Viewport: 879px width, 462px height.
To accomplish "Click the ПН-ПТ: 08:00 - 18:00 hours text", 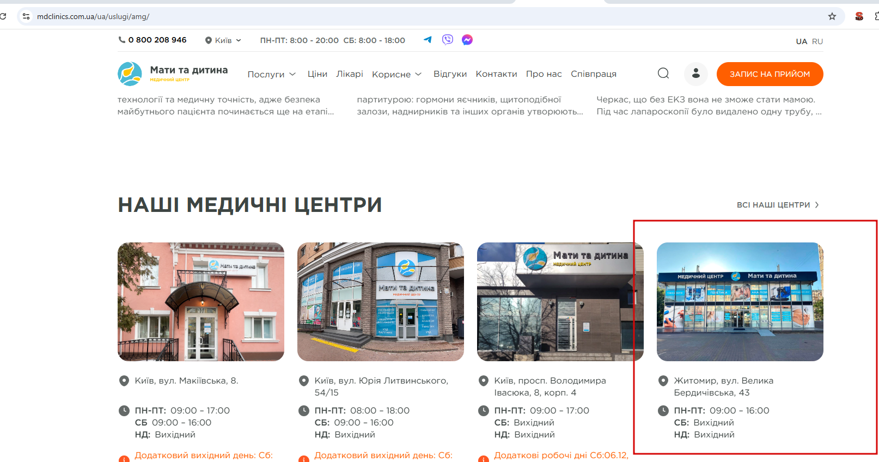I will [362, 411].
